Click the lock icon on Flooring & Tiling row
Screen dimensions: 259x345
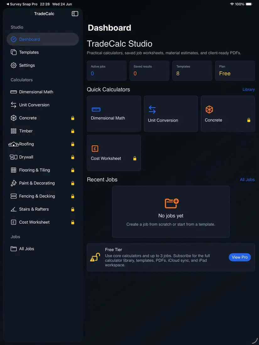click(73, 170)
